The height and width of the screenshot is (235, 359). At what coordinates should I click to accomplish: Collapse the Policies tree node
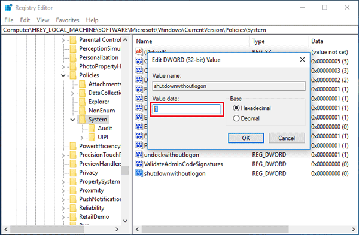click(63, 75)
